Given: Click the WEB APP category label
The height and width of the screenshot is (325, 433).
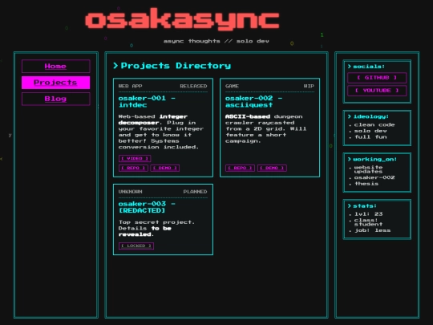Looking at the screenshot, I should 130,86.
